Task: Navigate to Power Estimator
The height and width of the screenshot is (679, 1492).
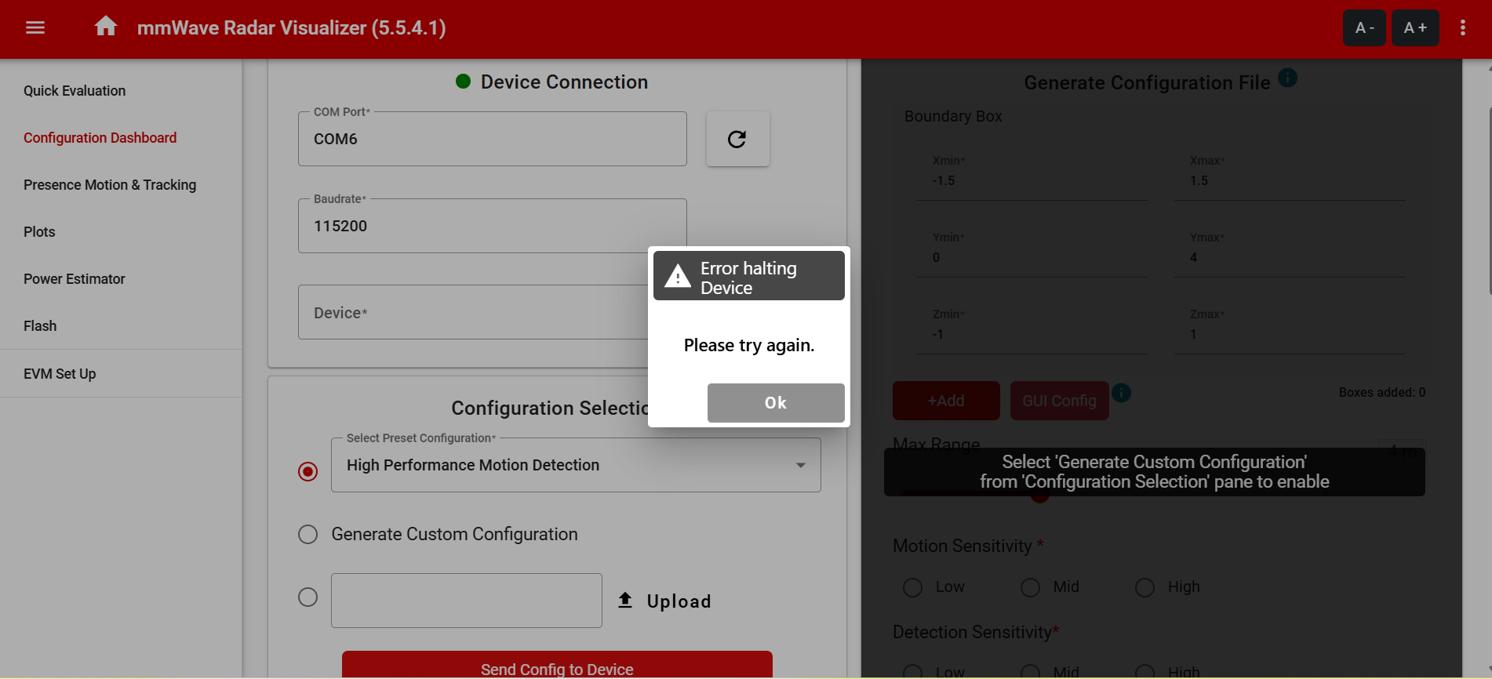Action: (75, 279)
